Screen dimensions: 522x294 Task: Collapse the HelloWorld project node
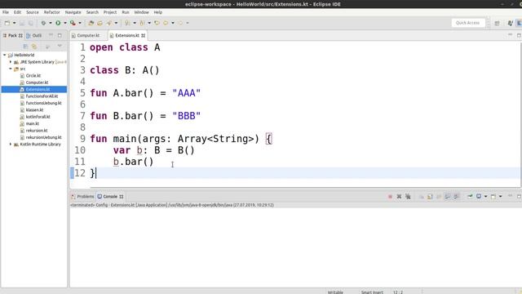coord(5,55)
